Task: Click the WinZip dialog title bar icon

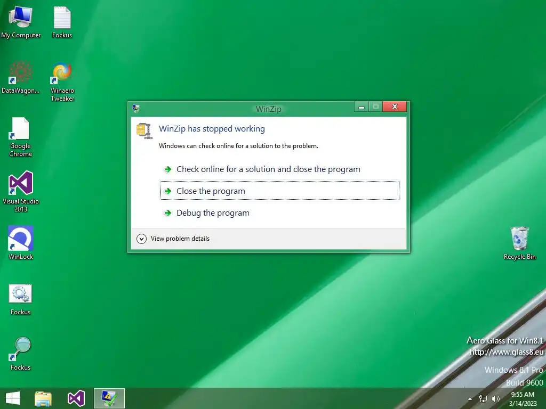Action: coord(136,109)
